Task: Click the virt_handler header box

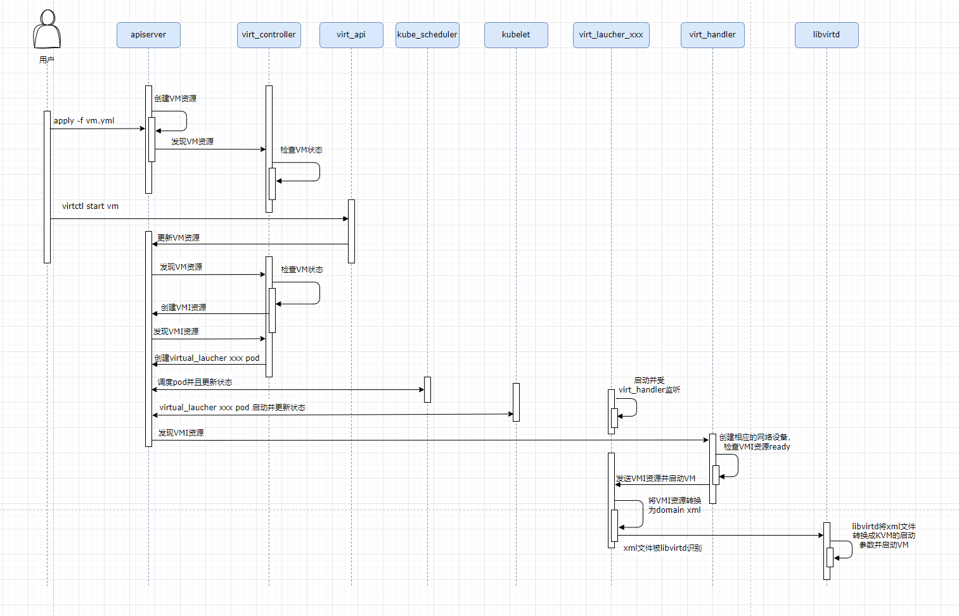Action: point(712,35)
